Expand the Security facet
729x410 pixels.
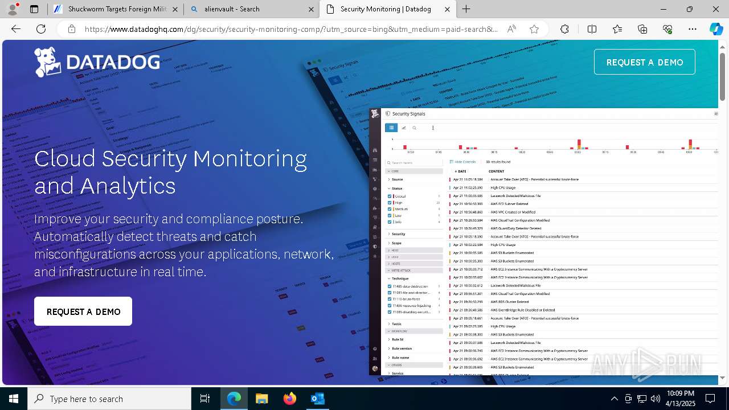coord(398,234)
